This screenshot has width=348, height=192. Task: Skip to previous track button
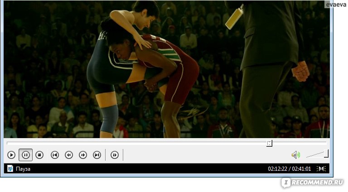coord(54,155)
